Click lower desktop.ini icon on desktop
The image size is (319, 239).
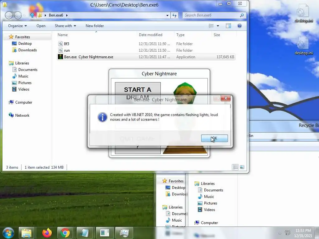pyautogui.click(x=303, y=45)
